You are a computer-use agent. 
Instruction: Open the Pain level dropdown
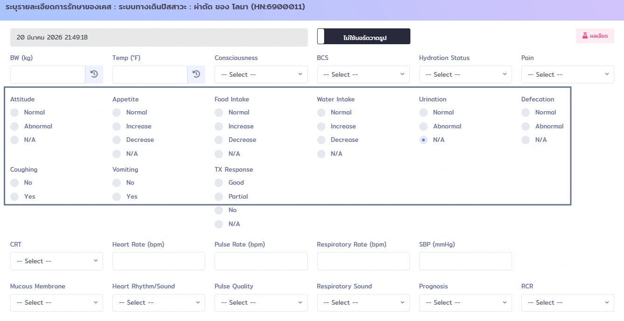[x=567, y=74]
